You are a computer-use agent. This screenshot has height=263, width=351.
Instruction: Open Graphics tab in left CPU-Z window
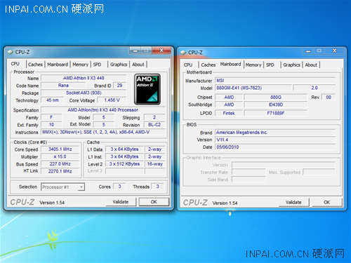coord(119,65)
